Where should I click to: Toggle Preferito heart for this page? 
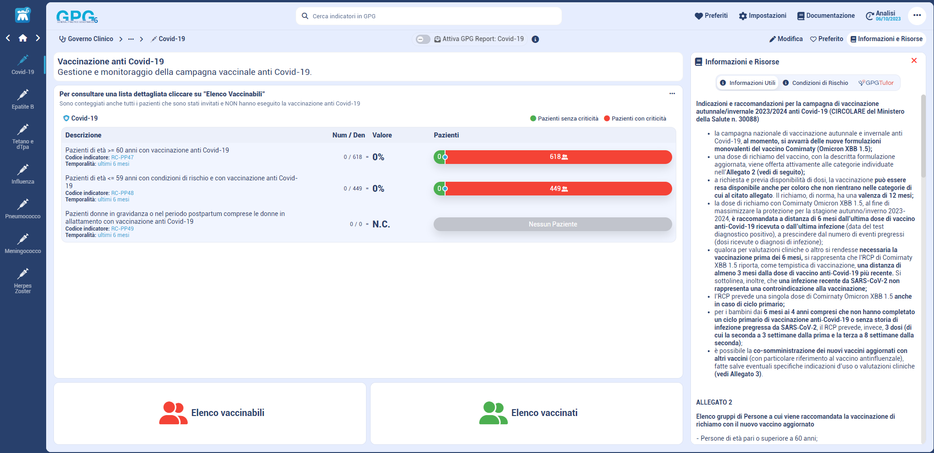(x=826, y=39)
